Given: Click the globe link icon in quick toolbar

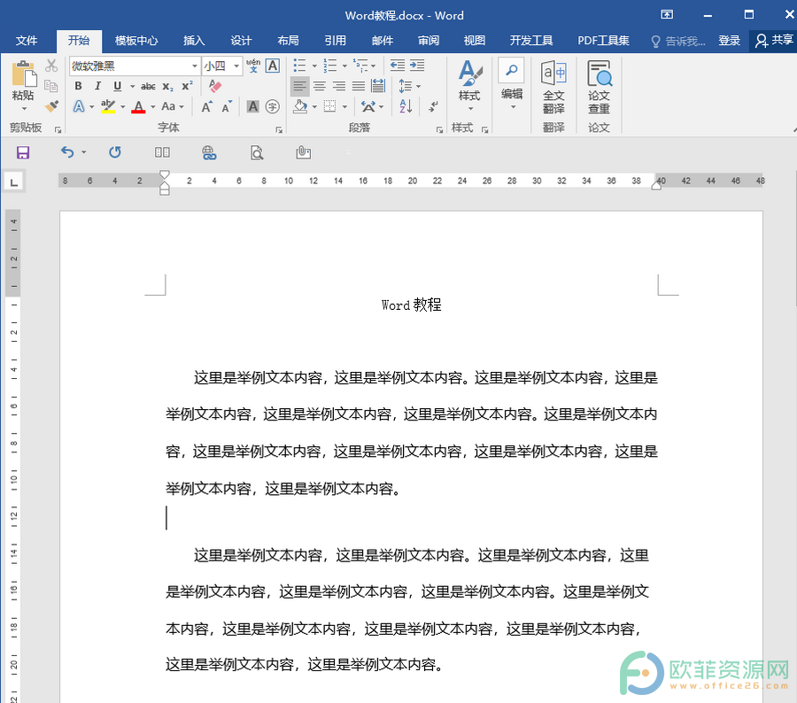Looking at the screenshot, I should [209, 152].
